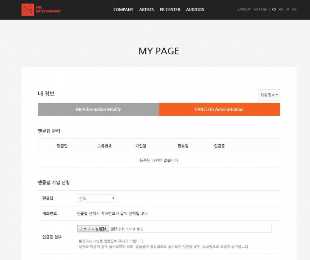310x260 pixels.
Task: Switch to My Information Modify tab
Action: click(98, 109)
